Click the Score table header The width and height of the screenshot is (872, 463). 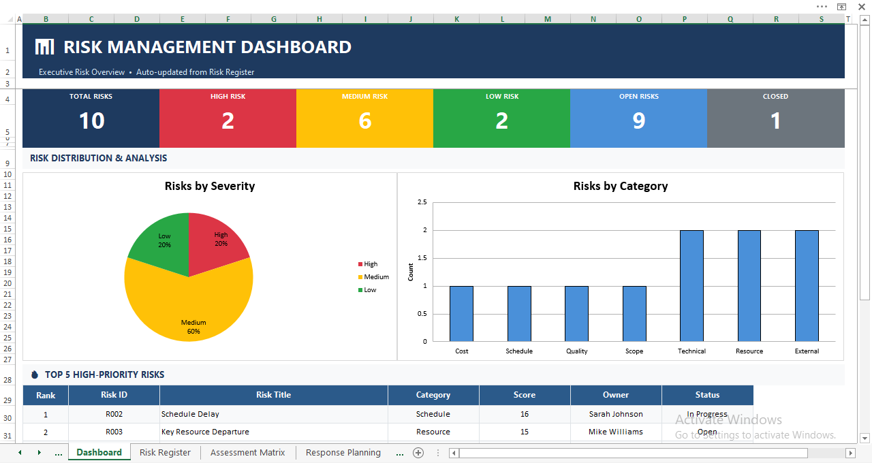point(525,395)
